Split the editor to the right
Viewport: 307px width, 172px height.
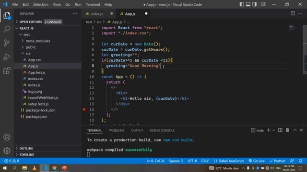tap(293, 13)
